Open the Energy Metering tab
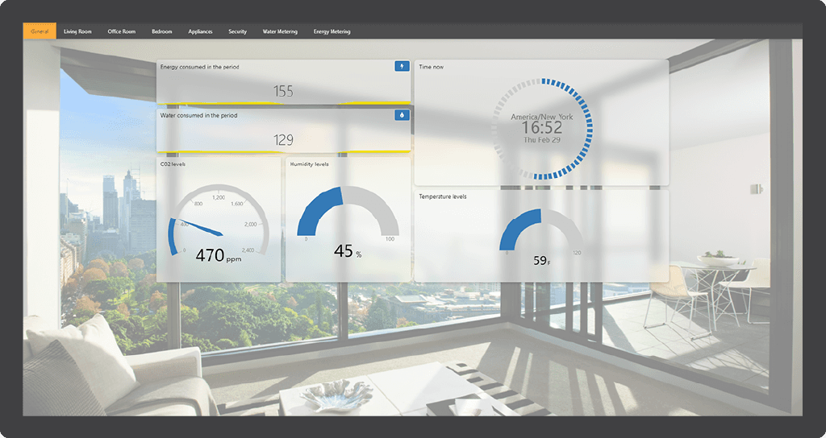 click(x=332, y=31)
